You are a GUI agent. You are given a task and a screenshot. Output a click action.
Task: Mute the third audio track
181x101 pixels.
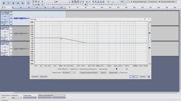click(3, 44)
